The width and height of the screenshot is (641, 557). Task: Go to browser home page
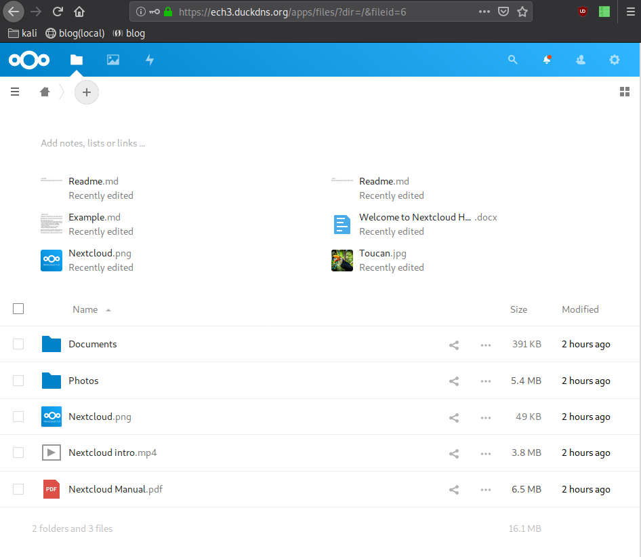point(79,12)
